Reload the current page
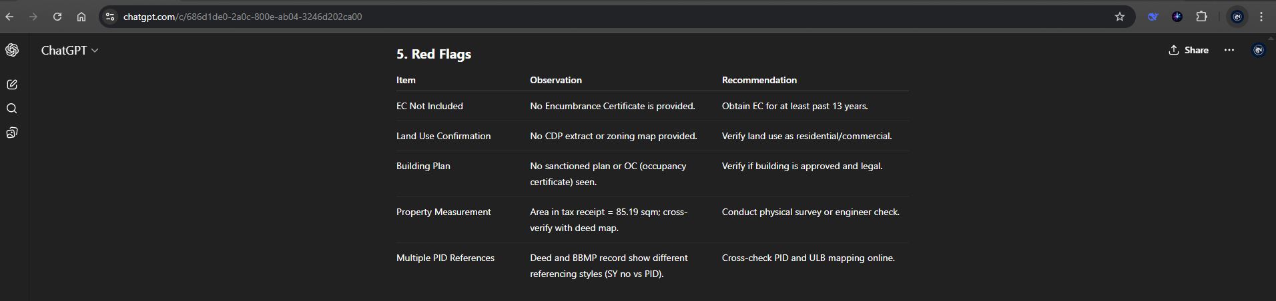Image resolution: width=1276 pixels, height=301 pixels. (57, 17)
